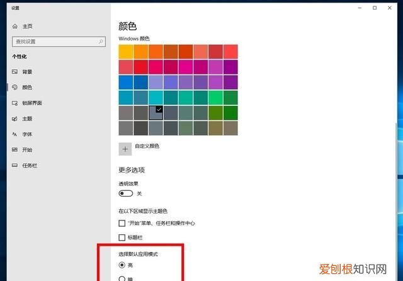Open the 开始 start menu settings

point(22,149)
